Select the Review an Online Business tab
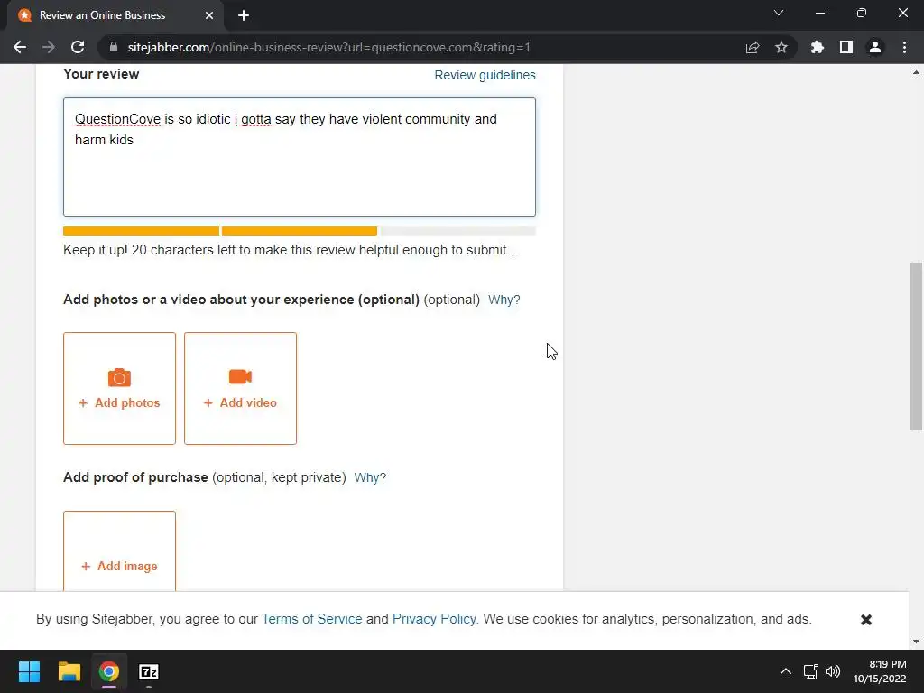This screenshot has height=693, width=924. pos(115,15)
